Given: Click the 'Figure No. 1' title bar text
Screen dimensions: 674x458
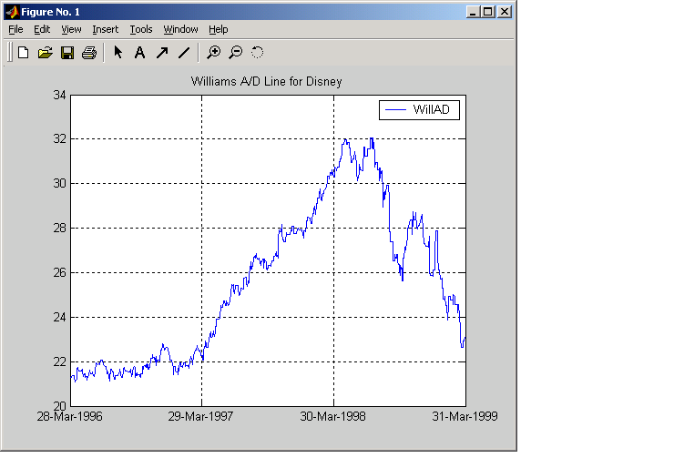Looking at the screenshot, I should pyautogui.click(x=51, y=12).
